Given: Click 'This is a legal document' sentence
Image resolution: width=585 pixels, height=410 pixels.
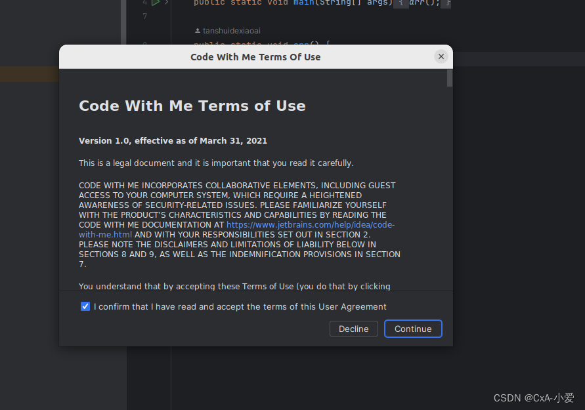Looking at the screenshot, I should tap(216, 163).
